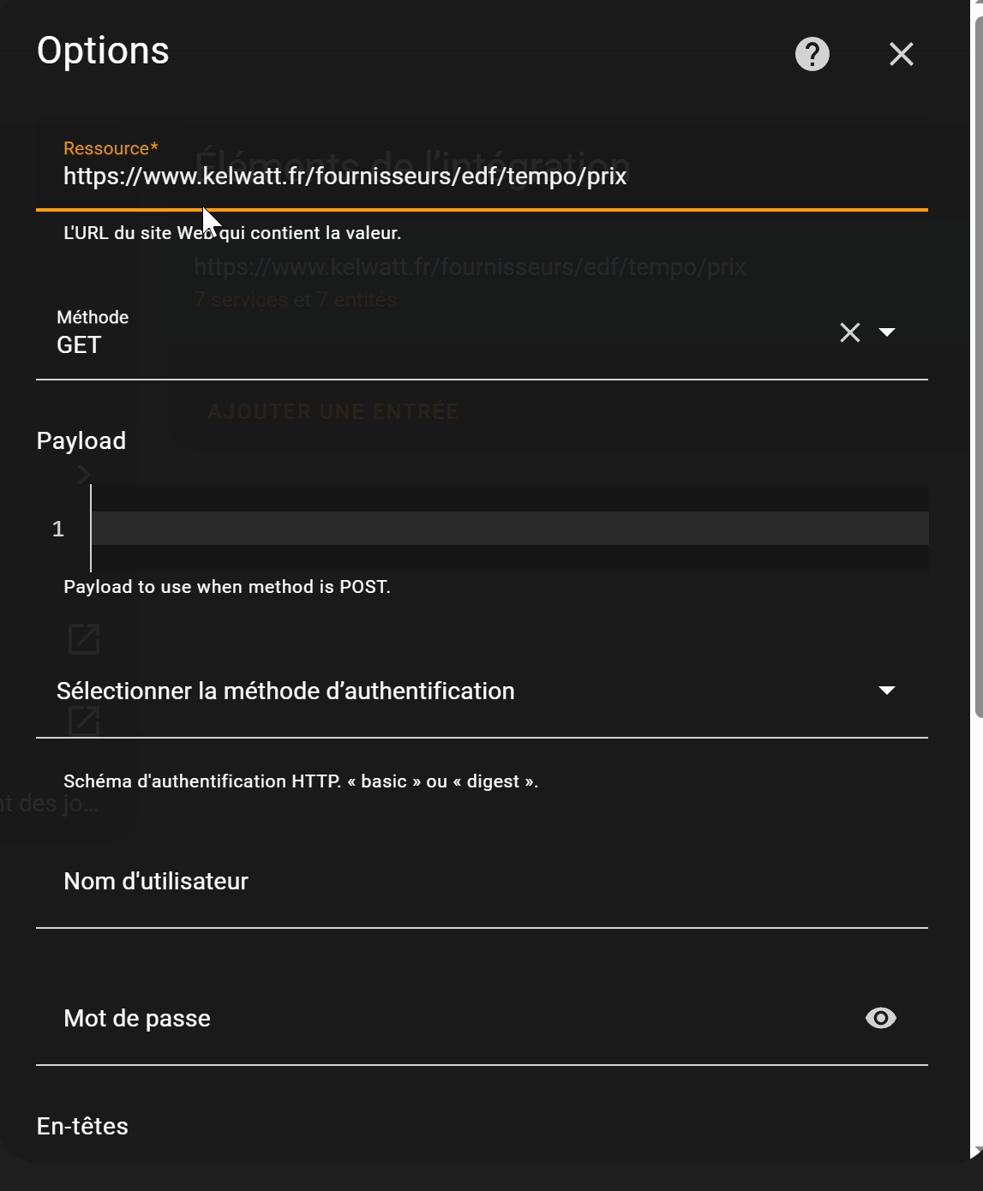Click the "Payload to use when method is POST" hint
The height and width of the screenshot is (1191, 983).
pyautogui.click(x=227, y=587)
